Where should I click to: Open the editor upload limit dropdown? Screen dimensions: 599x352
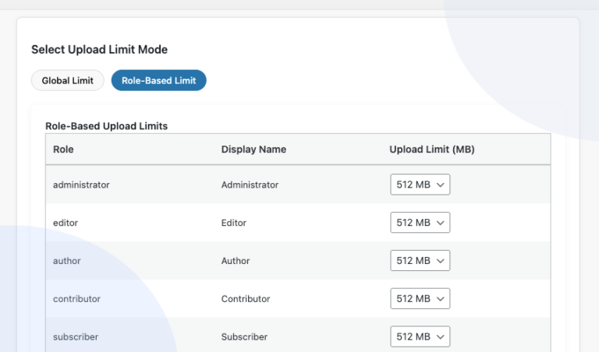(x=420, y=223)
